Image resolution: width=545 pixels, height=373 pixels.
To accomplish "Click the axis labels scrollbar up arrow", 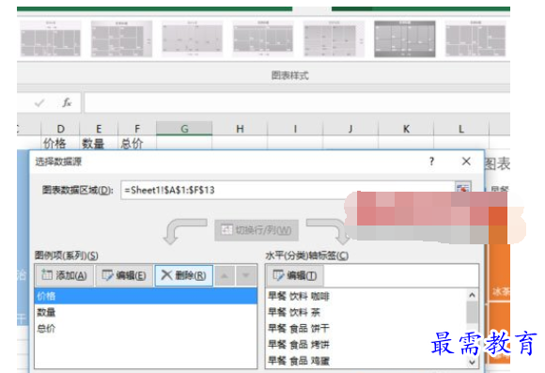I will (x=472, y=295).
